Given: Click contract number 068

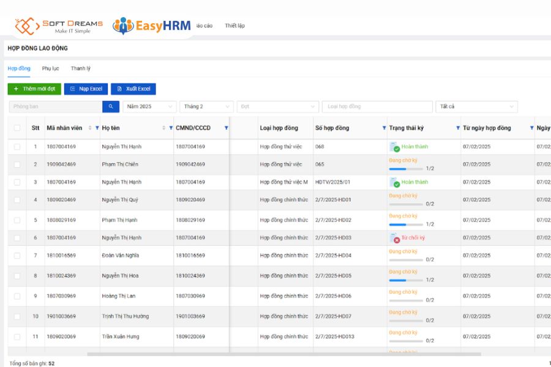Looking at the screenshot, I should [320, 146].
